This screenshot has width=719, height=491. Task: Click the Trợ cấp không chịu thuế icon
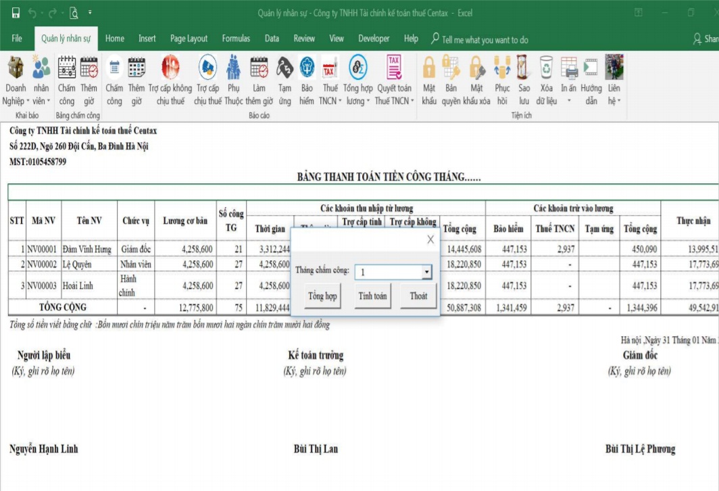click(170, 68)
